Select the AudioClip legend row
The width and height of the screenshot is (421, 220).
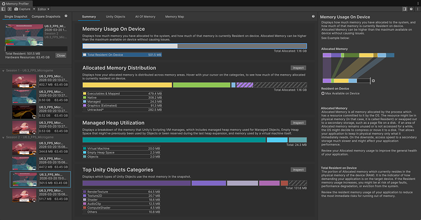click(x=121, y=204)
